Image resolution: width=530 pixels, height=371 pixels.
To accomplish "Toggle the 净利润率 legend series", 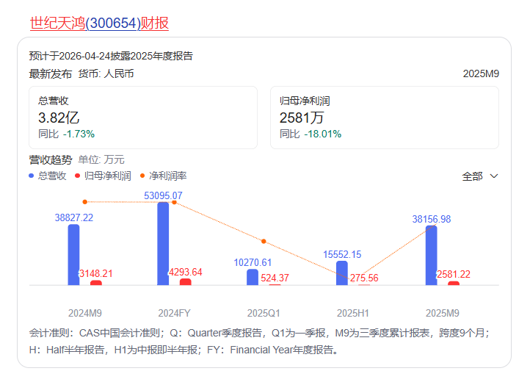I will [x=163, y=176].
